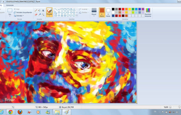Select the Text tool letter A
This screenshot has height=115, width=181.
pos(43,10)
